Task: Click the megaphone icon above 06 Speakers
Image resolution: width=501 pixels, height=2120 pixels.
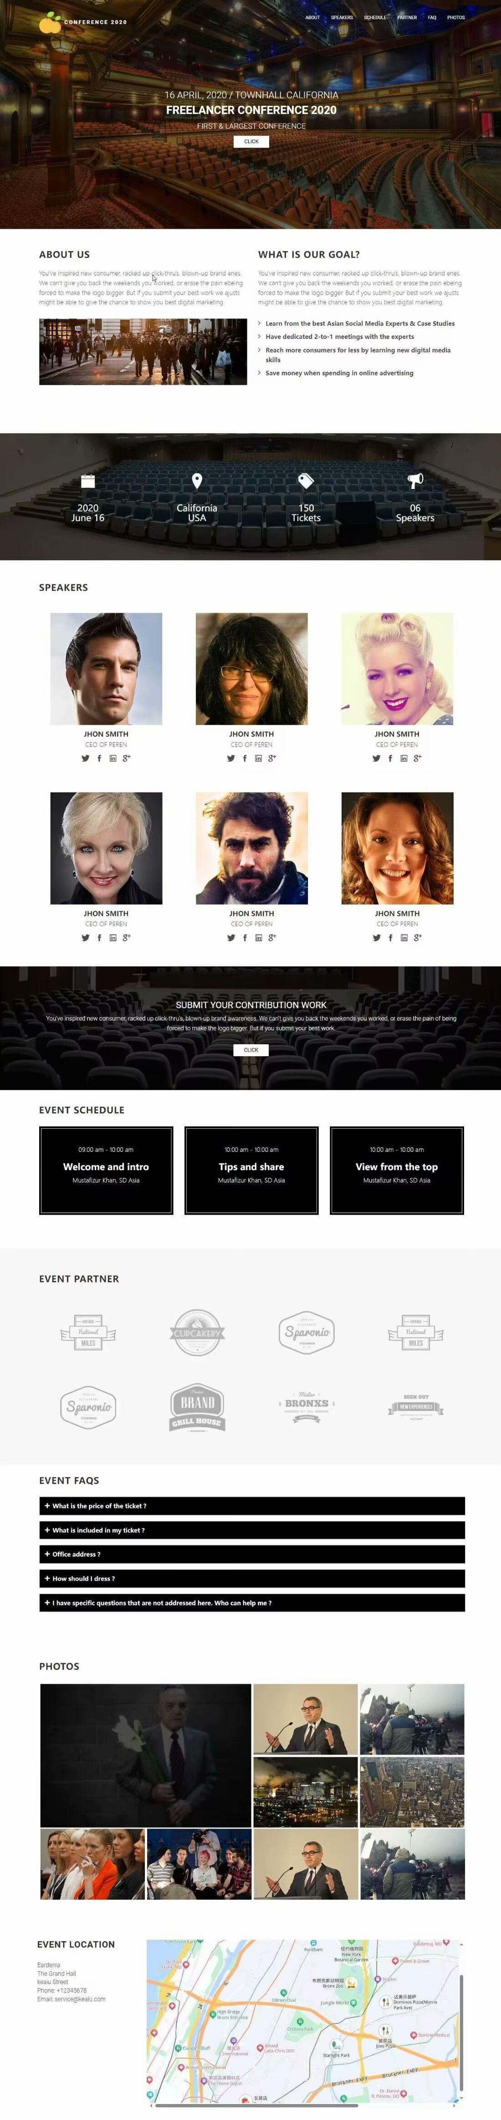Action: coord(415,480)
